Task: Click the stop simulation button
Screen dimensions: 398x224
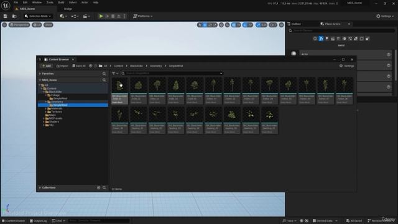Action: [113, 16]
